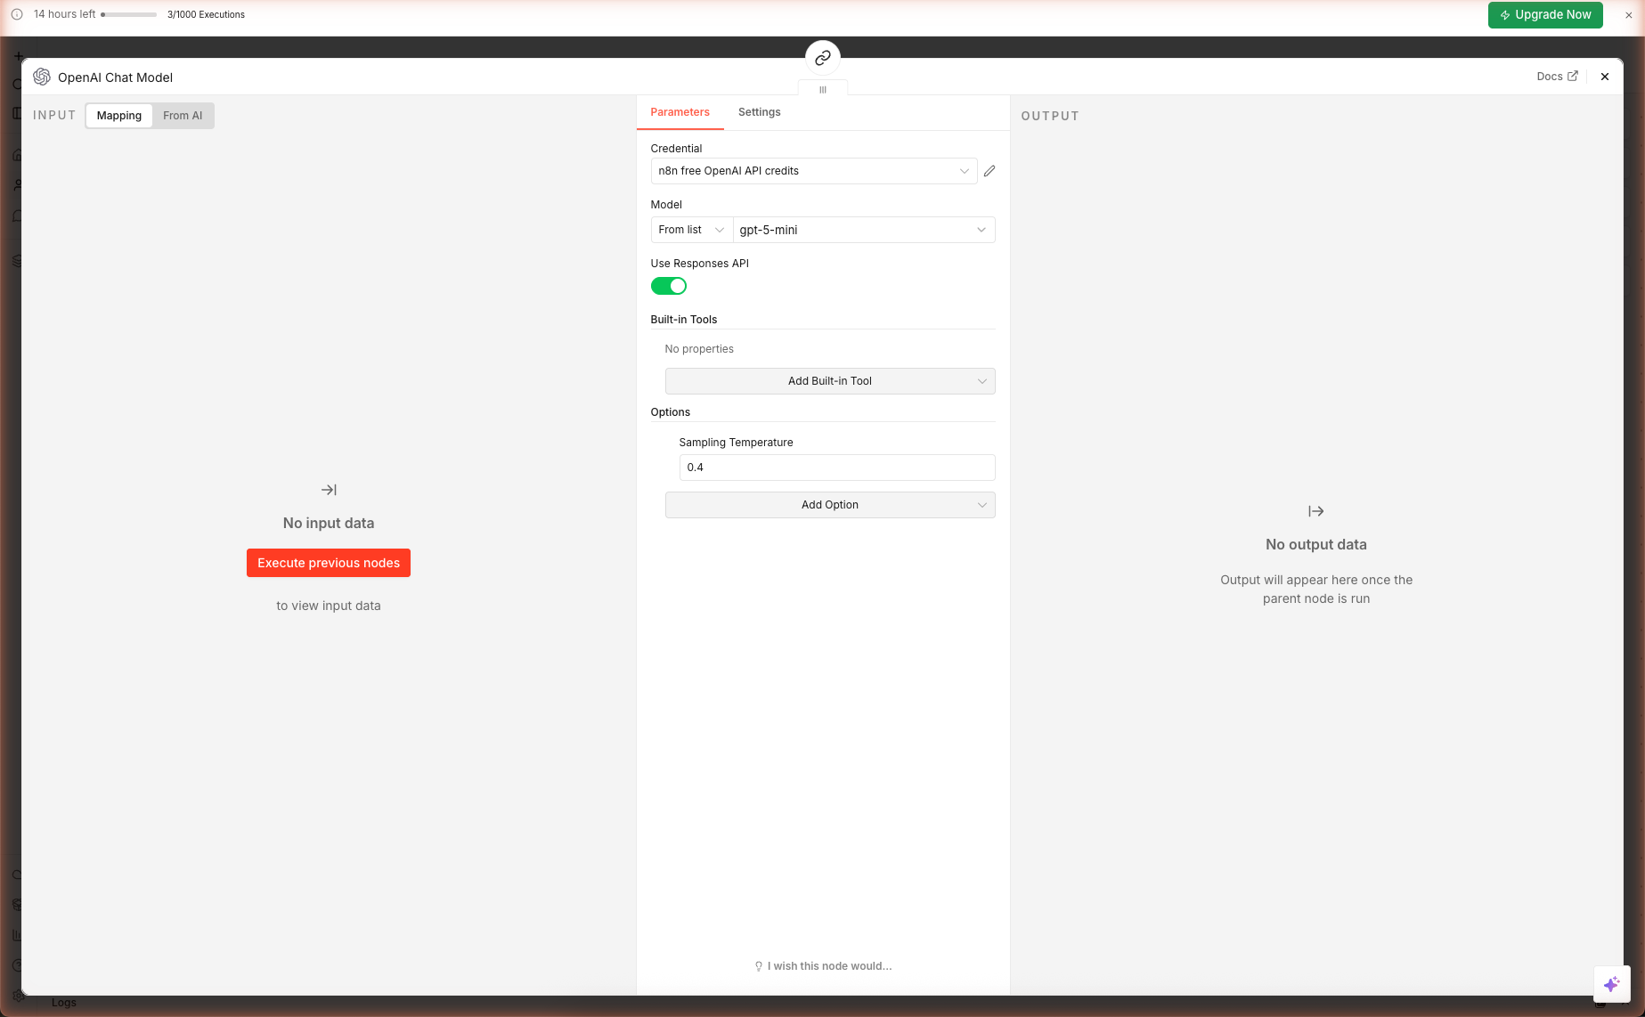Click the pencil icon to edit credential
This screenshot has width=1645, height=1017.
[x=989, y=171]
